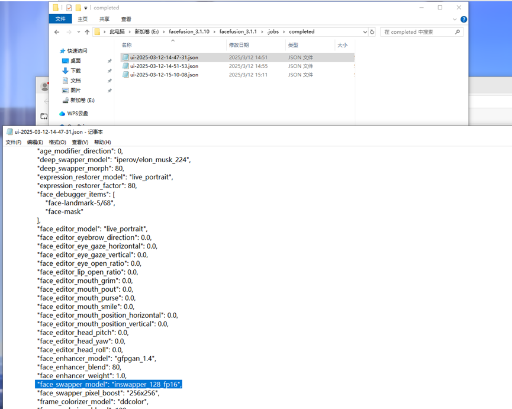The height and width of the screenshot is (409, 512).
Task: Click .jobs breadcrumb segment
Action: click(273, 31)
